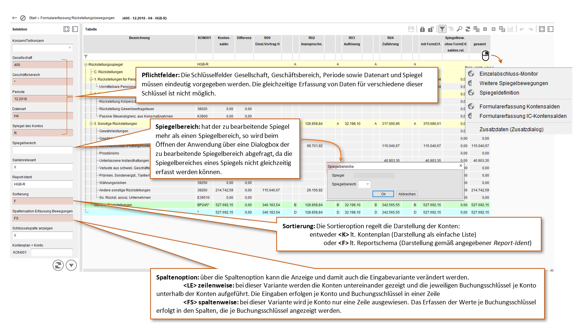This screenshot has width=576, height=323.
Task: Choose Zusatzdaten (Zusatzdialog) in the context menu
Action: click(x=512, y=129)
